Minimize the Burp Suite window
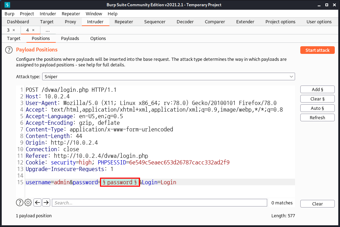Screen dimensions: 340x227 coord(319,5)
